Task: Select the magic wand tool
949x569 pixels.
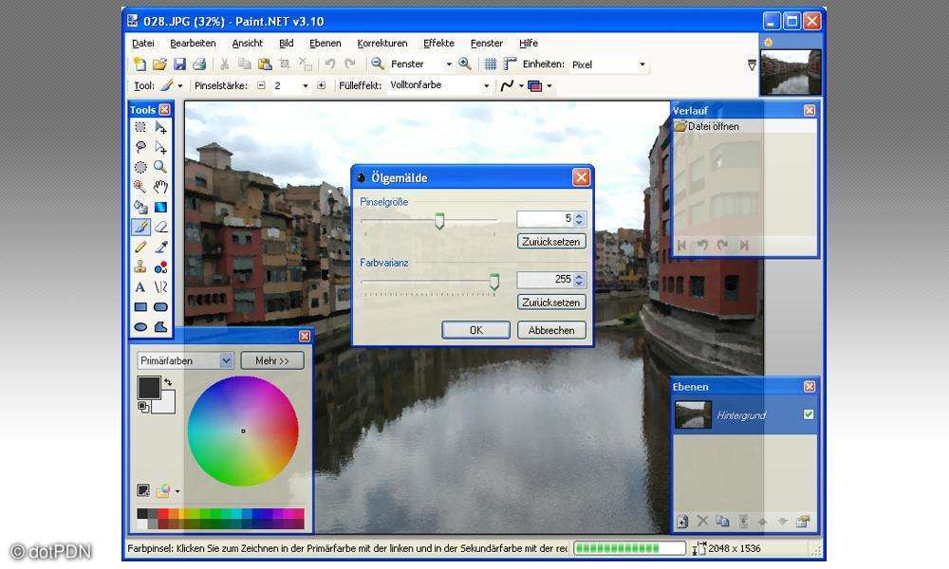Action: click(140, 185)
